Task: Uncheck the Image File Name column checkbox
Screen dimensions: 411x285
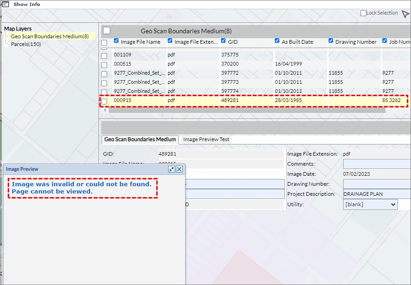Action: 117,41
